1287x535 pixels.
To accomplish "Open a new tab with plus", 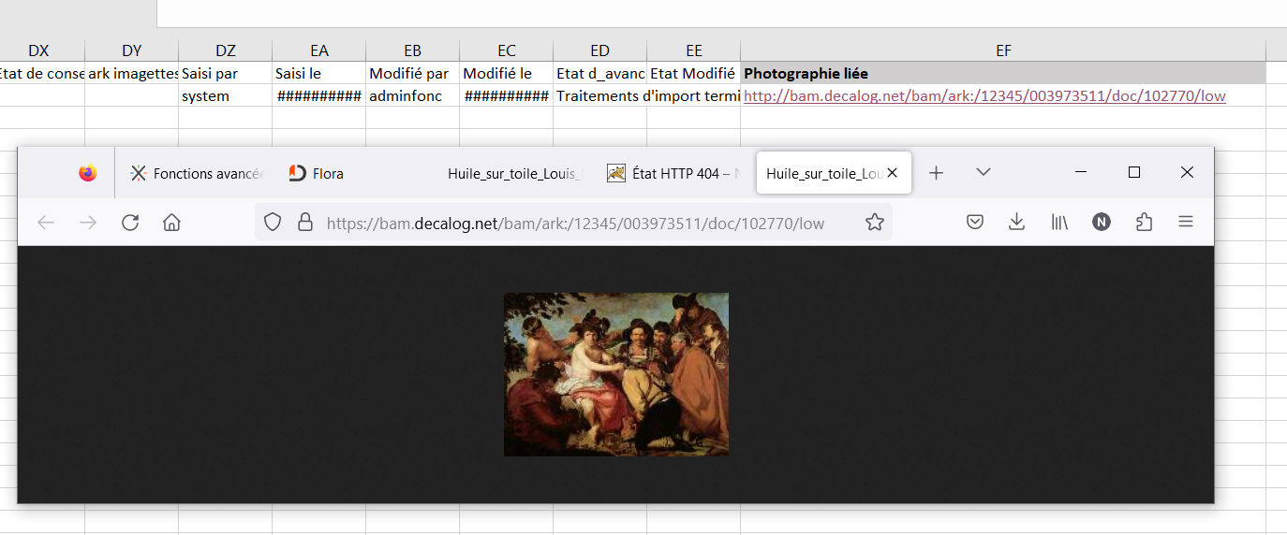I will 936,173.
